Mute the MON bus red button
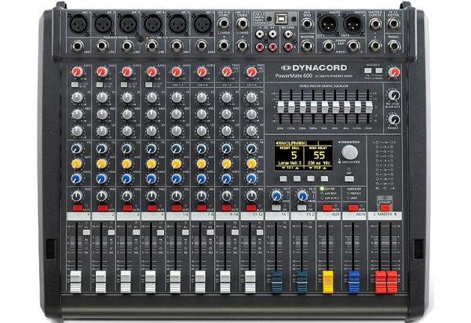This screenshot has height=323, width=471. pyautogui.click(x=353, y=208)
